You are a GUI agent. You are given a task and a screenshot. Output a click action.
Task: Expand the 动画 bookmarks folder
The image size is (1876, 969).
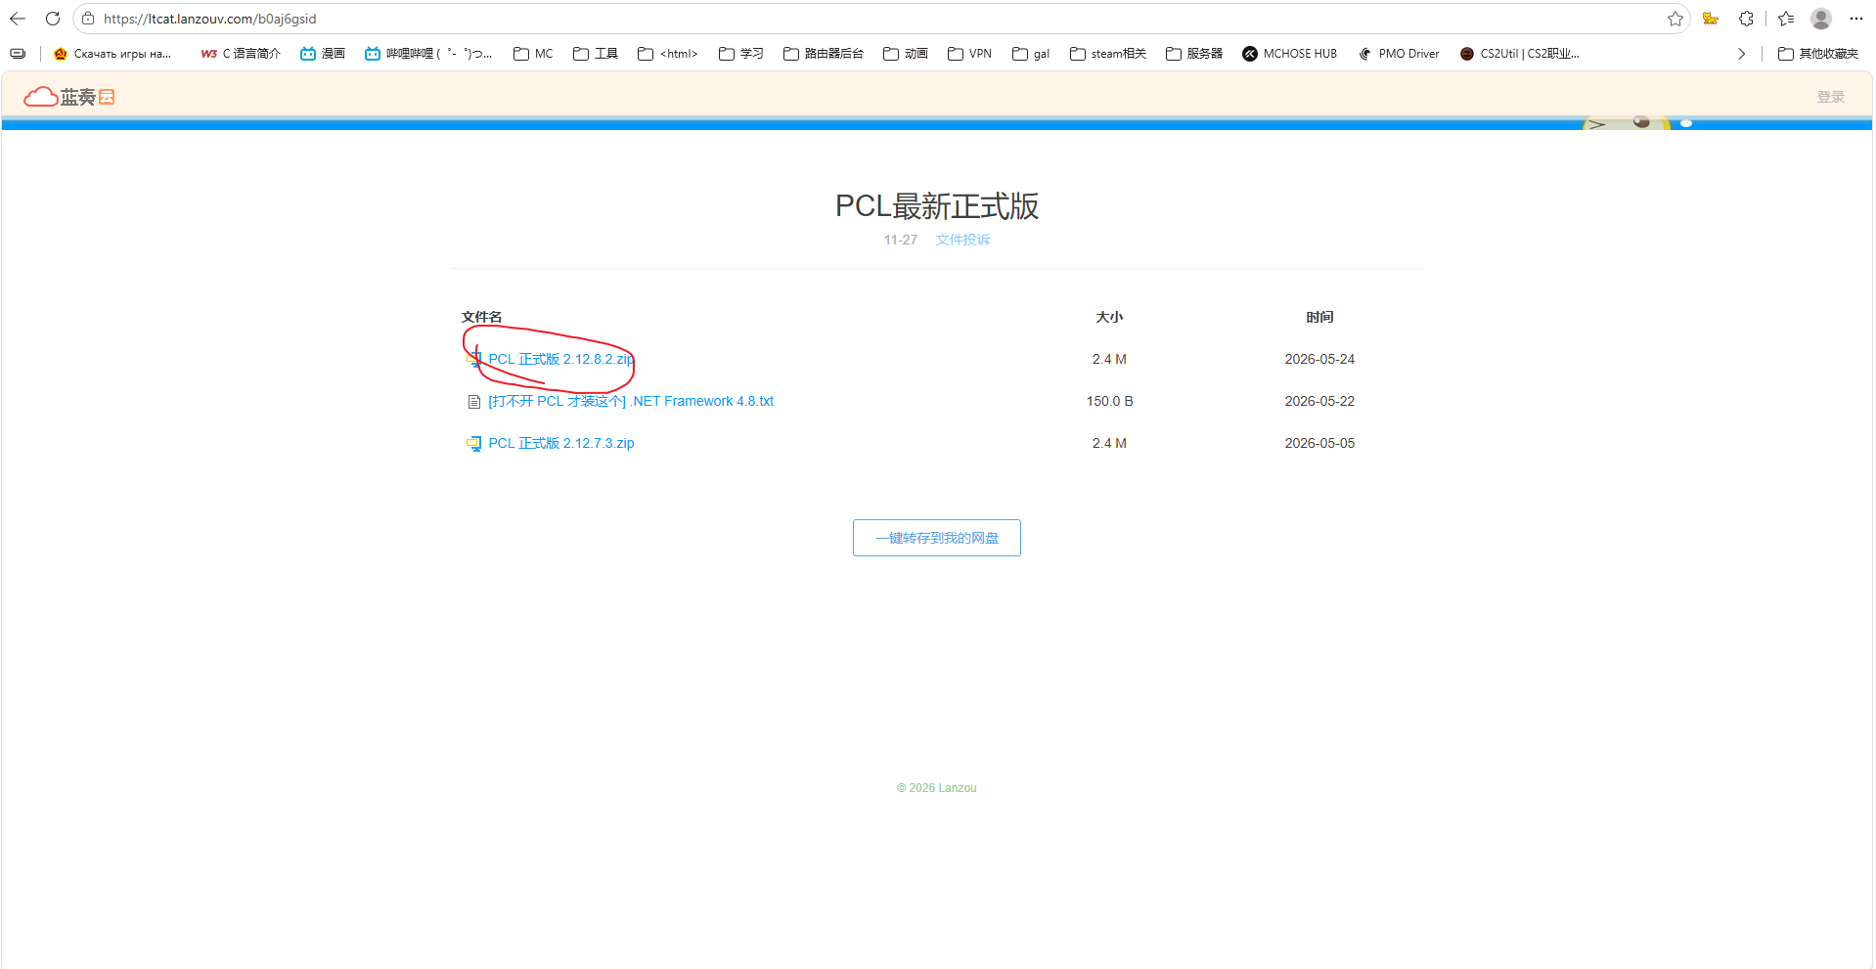(906, 54)
